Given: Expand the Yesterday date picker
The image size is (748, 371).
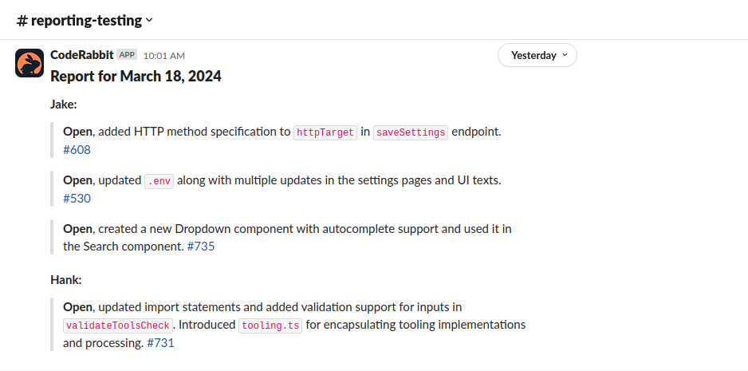Looking at the screenshot, I should [537, 55].
